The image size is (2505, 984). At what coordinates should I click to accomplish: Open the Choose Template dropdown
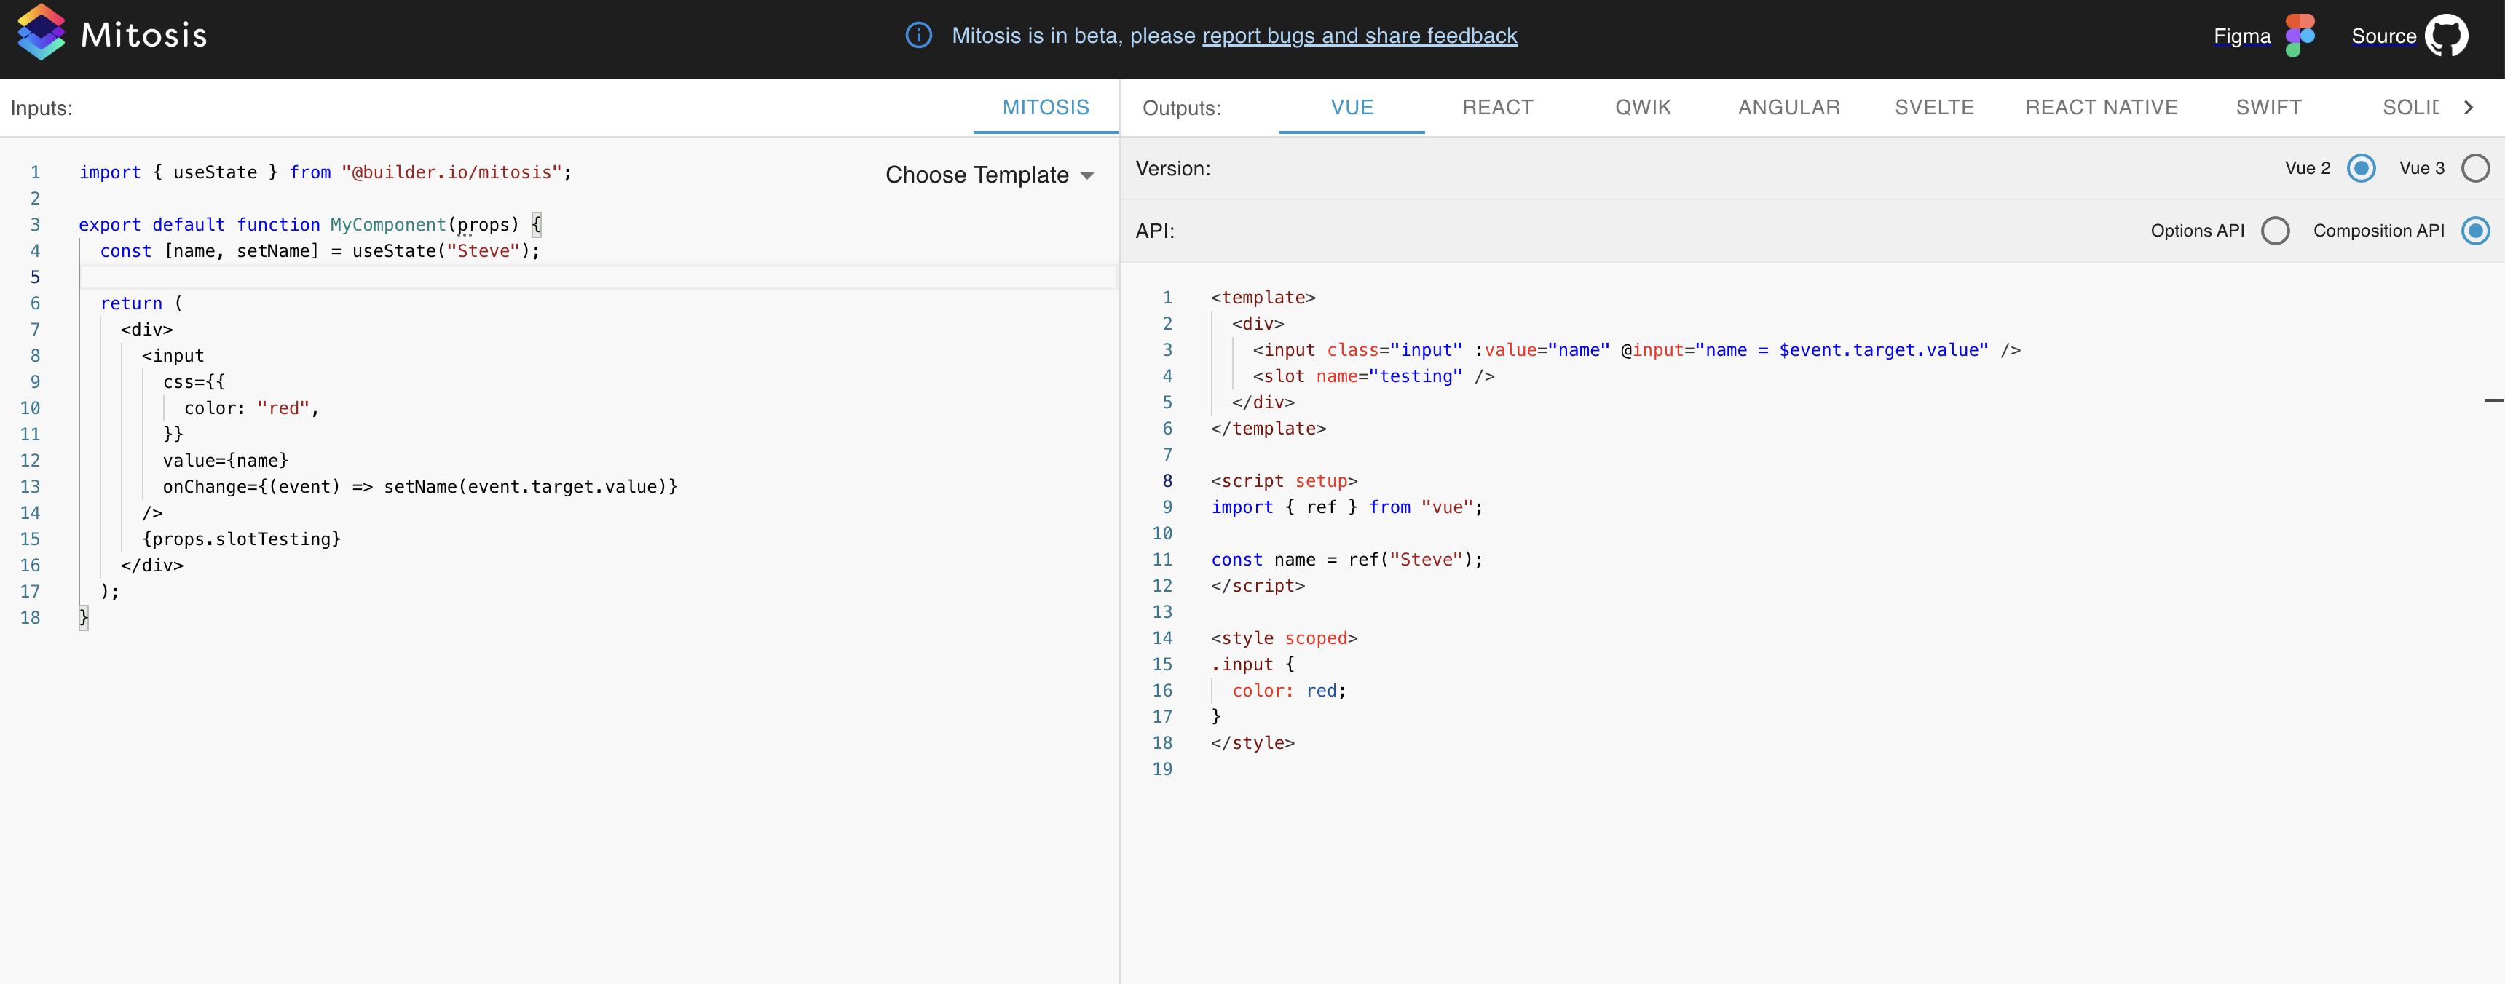988,175
